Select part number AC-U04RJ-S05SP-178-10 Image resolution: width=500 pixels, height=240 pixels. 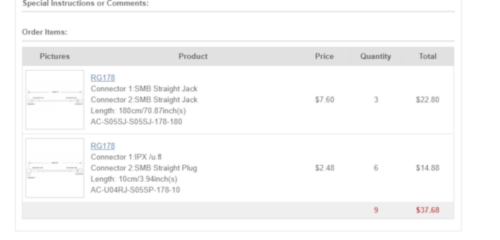pos(135,190)
